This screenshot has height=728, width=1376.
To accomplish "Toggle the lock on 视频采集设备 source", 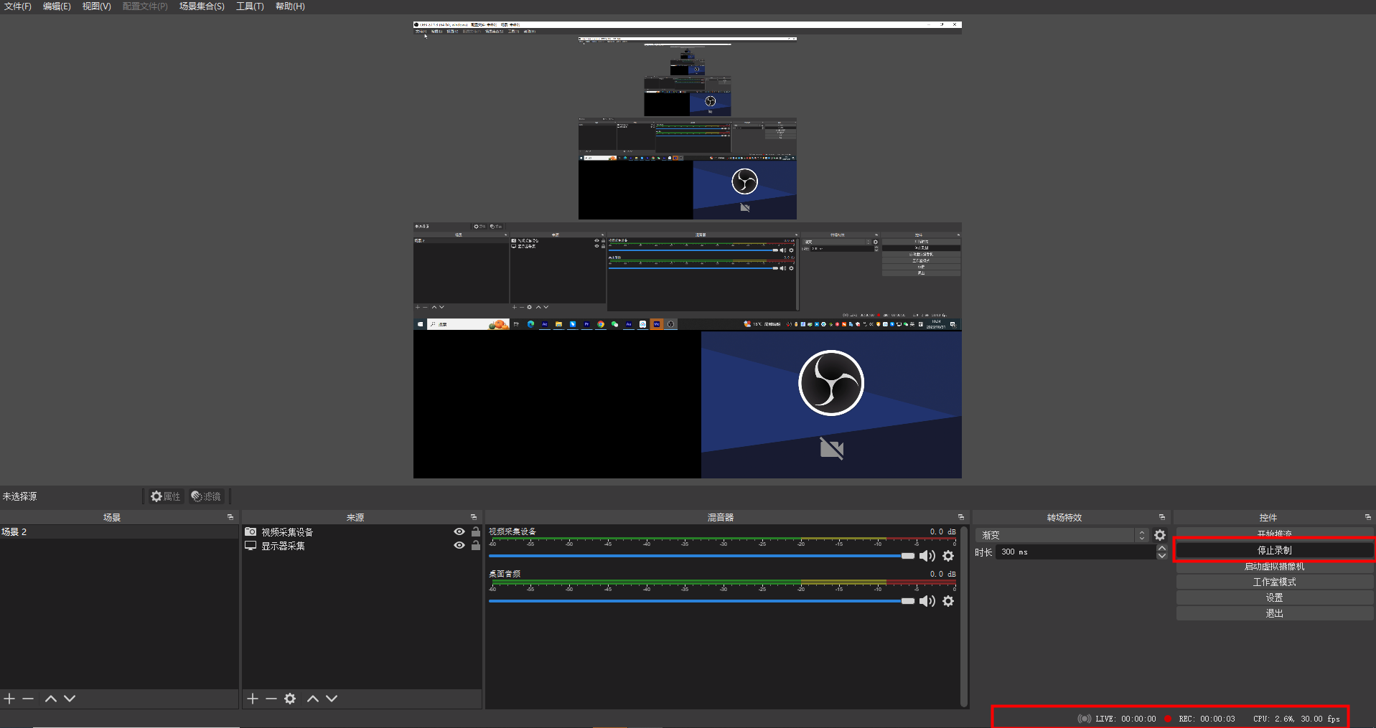I will coord(475,532).
